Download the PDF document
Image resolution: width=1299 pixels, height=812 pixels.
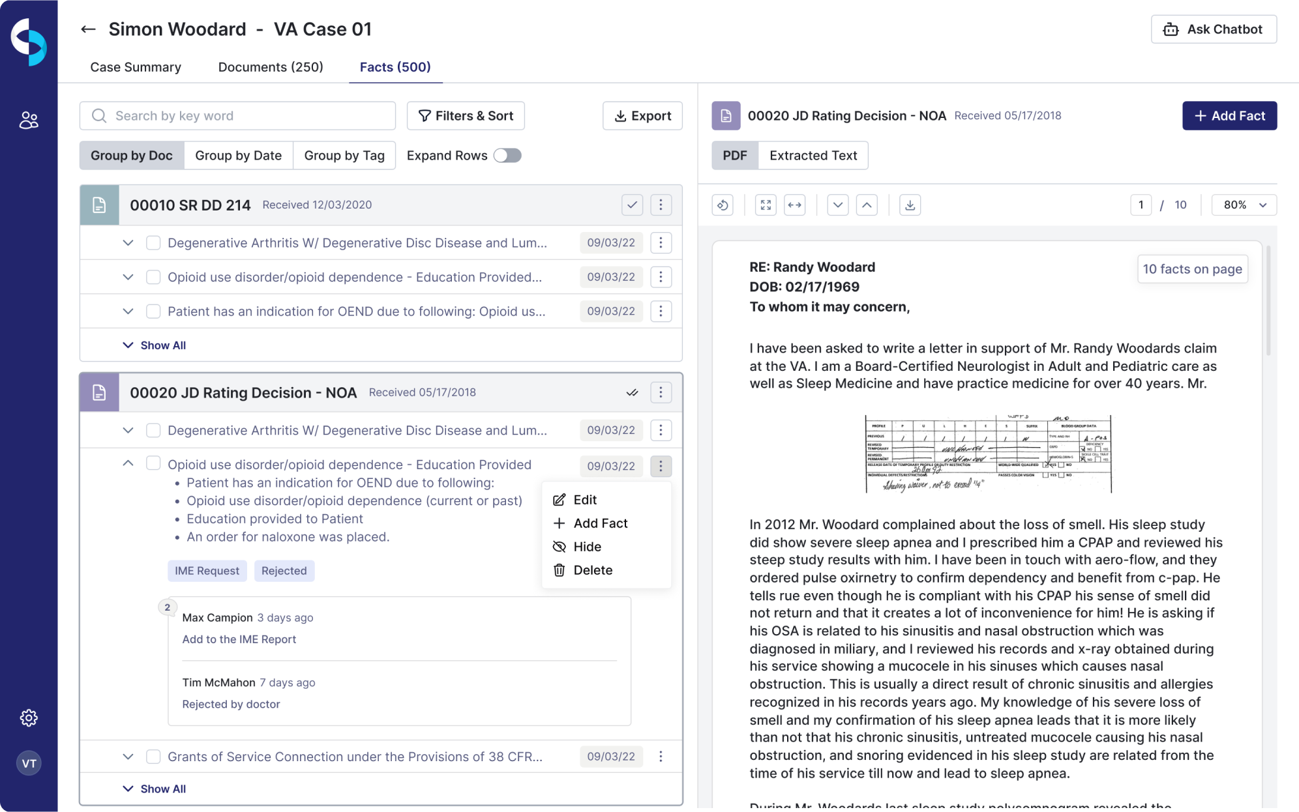(x=910, y=205)
